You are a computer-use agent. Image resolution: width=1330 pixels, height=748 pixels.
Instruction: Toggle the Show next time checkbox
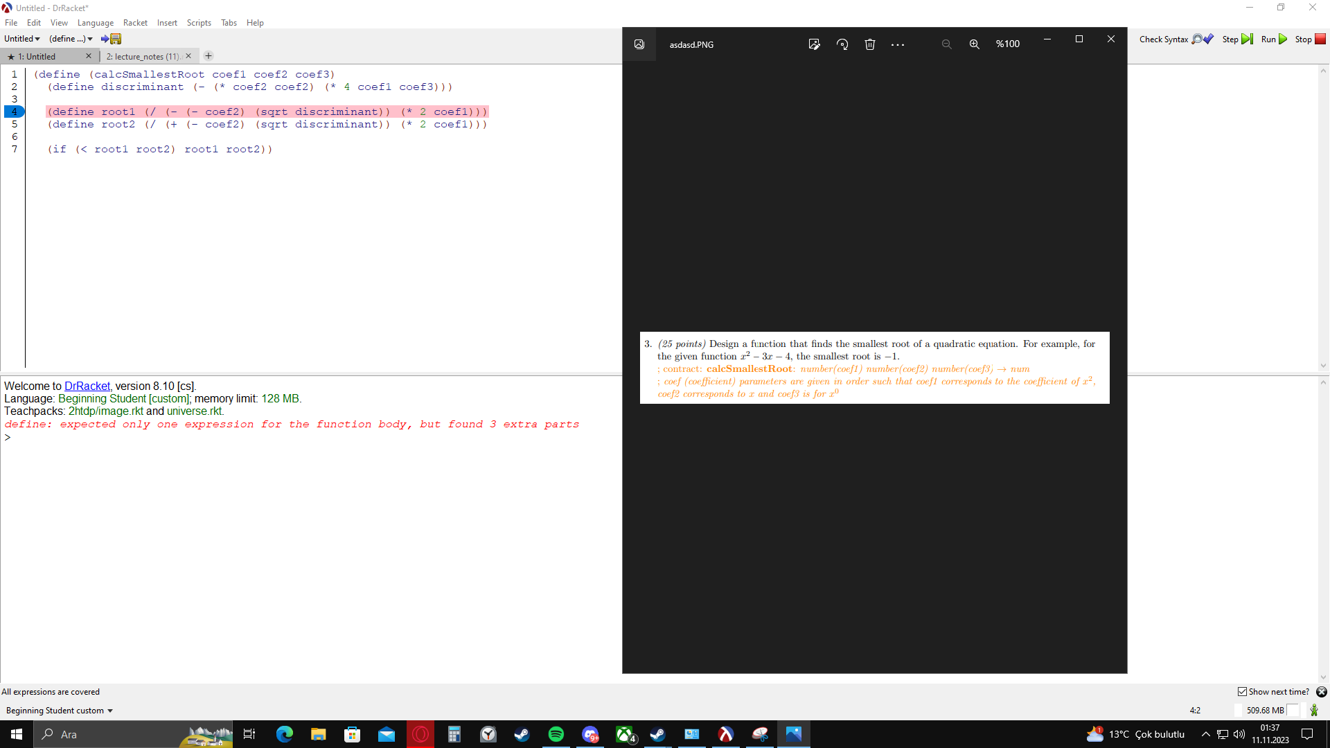[1242, 691]
